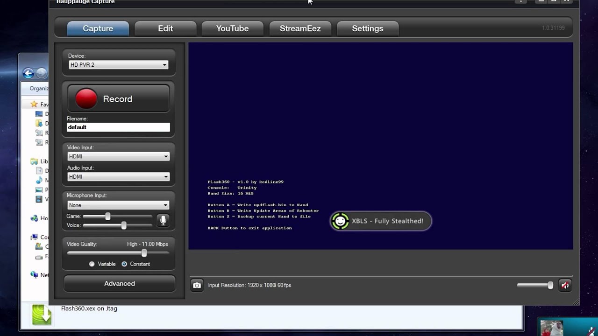Click the Video Quality slider handle
This screenshot has width=598, height=336.
point(144,253)
